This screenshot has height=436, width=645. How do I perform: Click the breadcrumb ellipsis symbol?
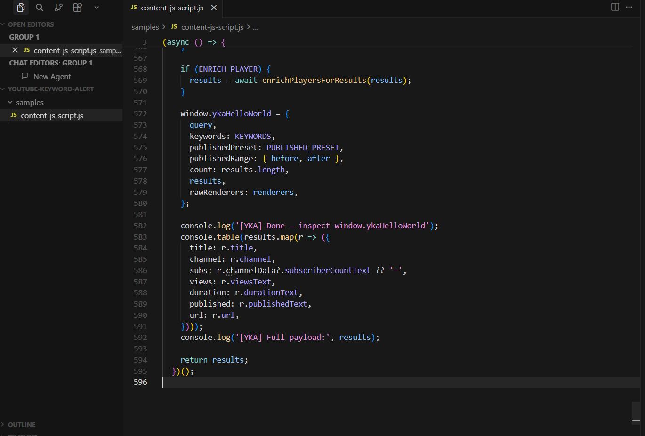point(256,27)
